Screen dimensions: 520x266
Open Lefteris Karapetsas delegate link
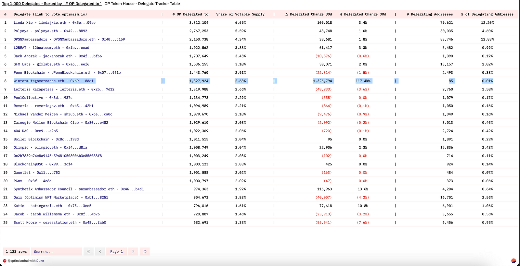pos(64,89)
